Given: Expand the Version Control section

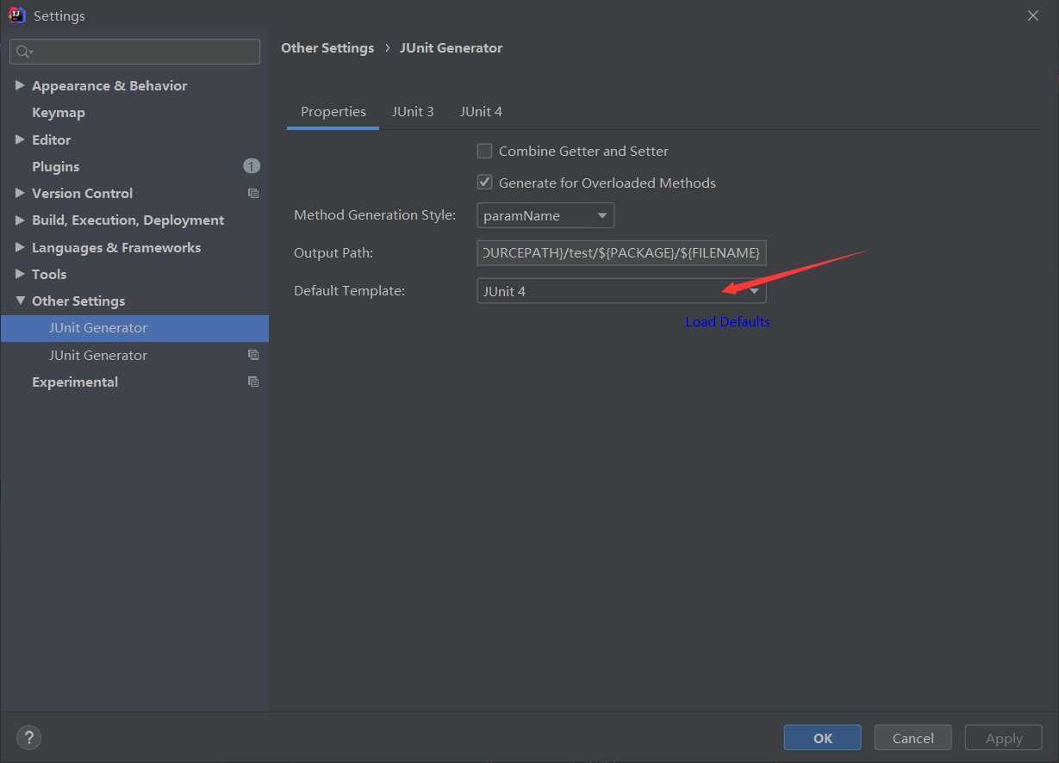Looking at the screenshot, I should pos(20,193).
